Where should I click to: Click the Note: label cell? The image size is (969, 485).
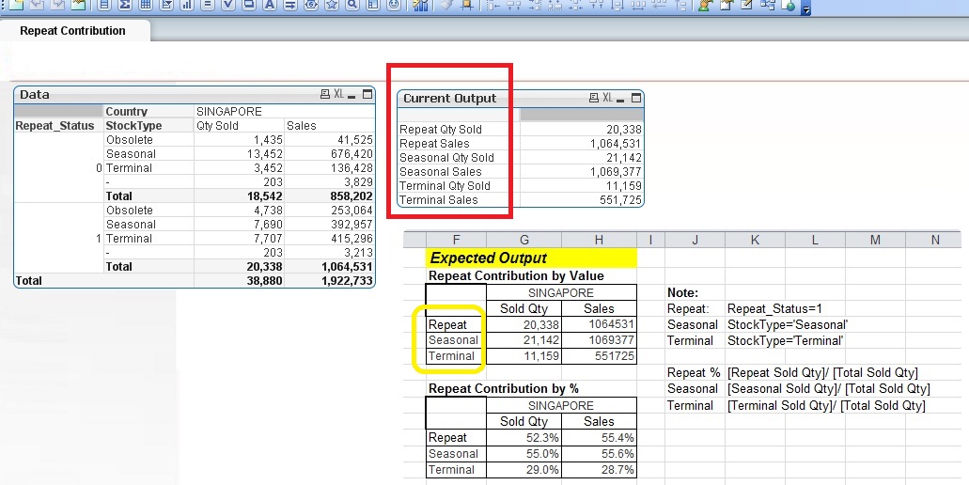683,293
